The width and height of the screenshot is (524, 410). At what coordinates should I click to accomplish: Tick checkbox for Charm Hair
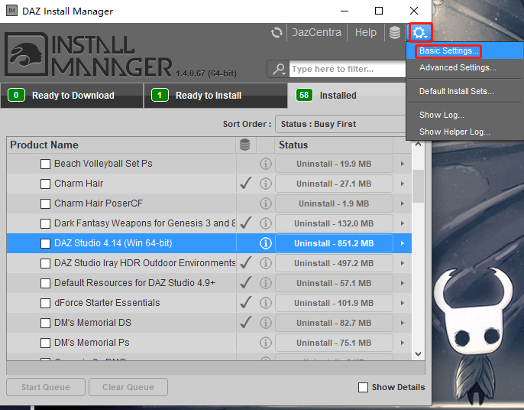tap(46, 184)
